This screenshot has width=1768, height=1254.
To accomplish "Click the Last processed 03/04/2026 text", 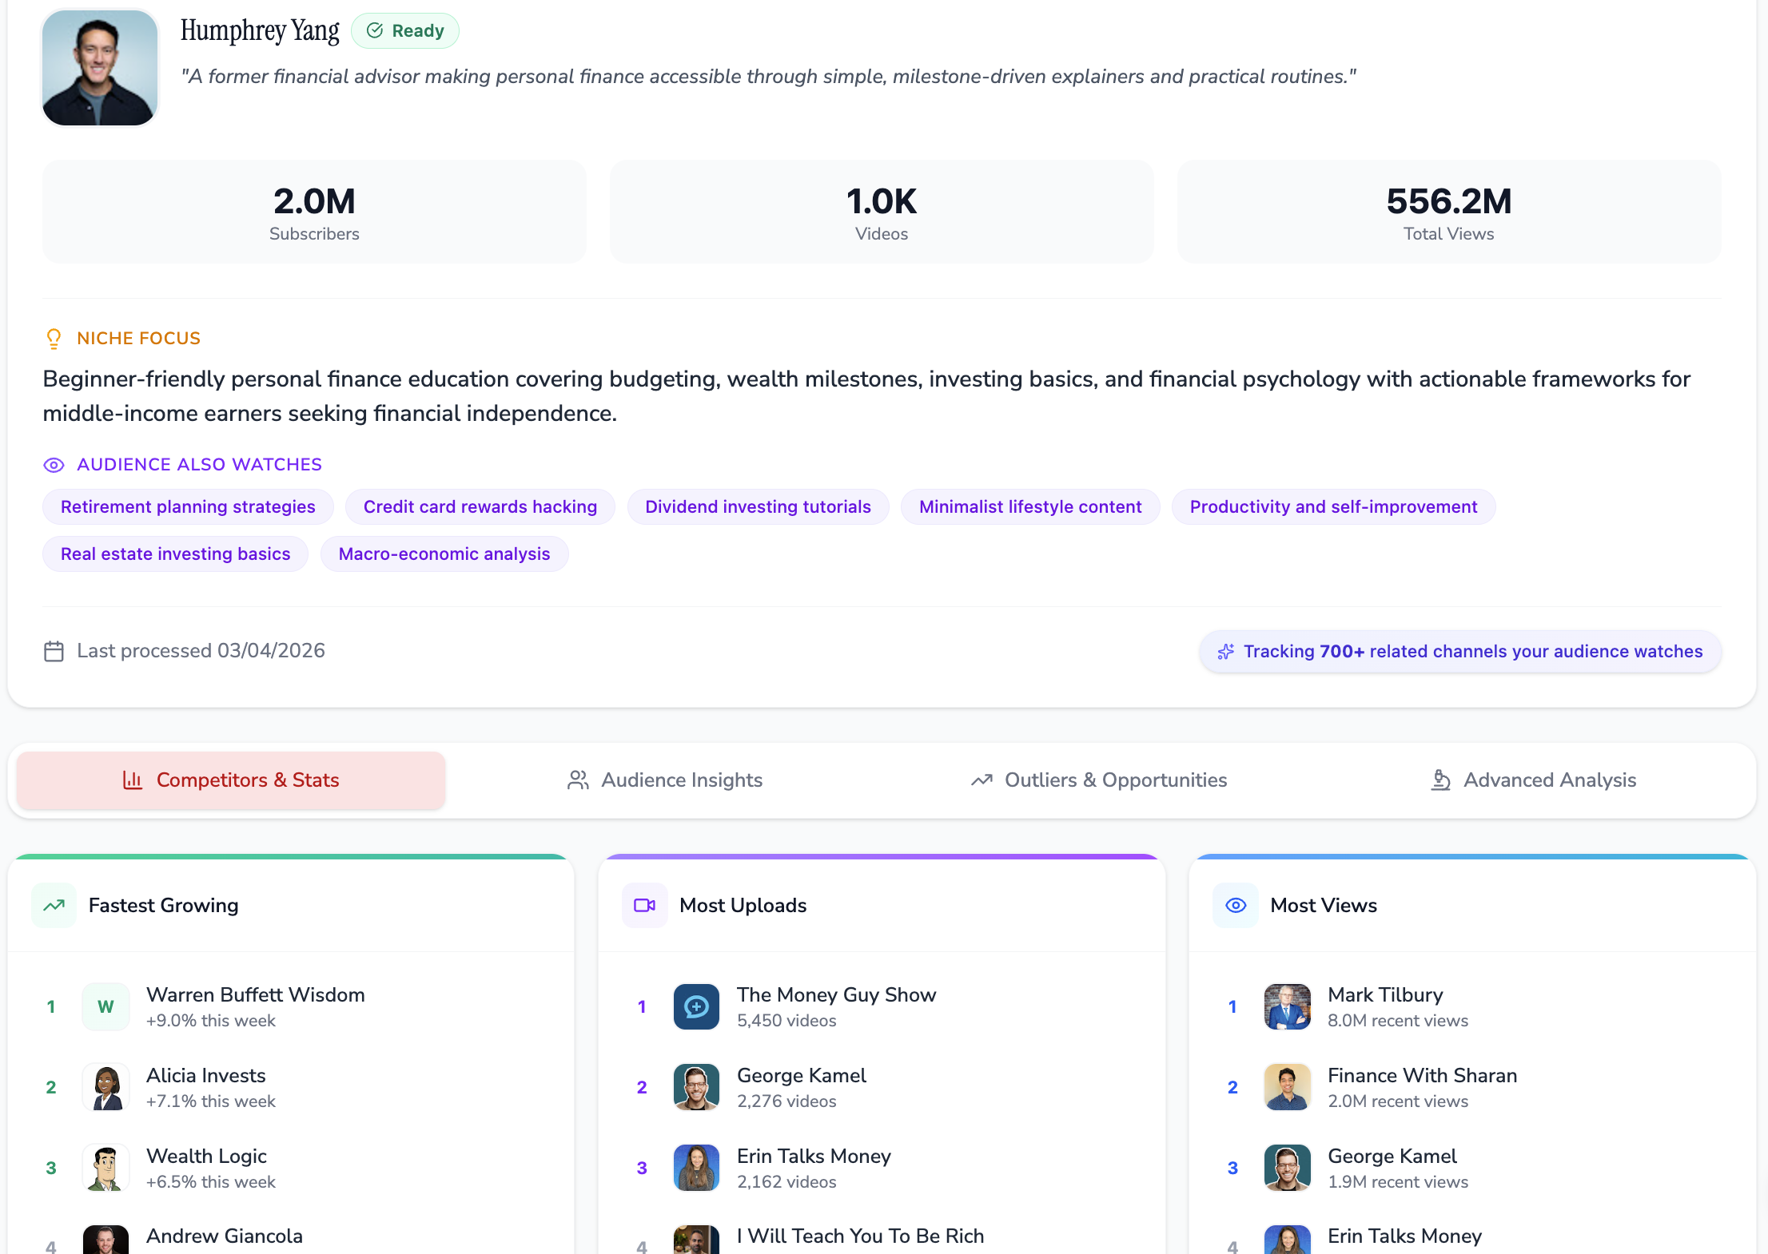I will [201, 651].
